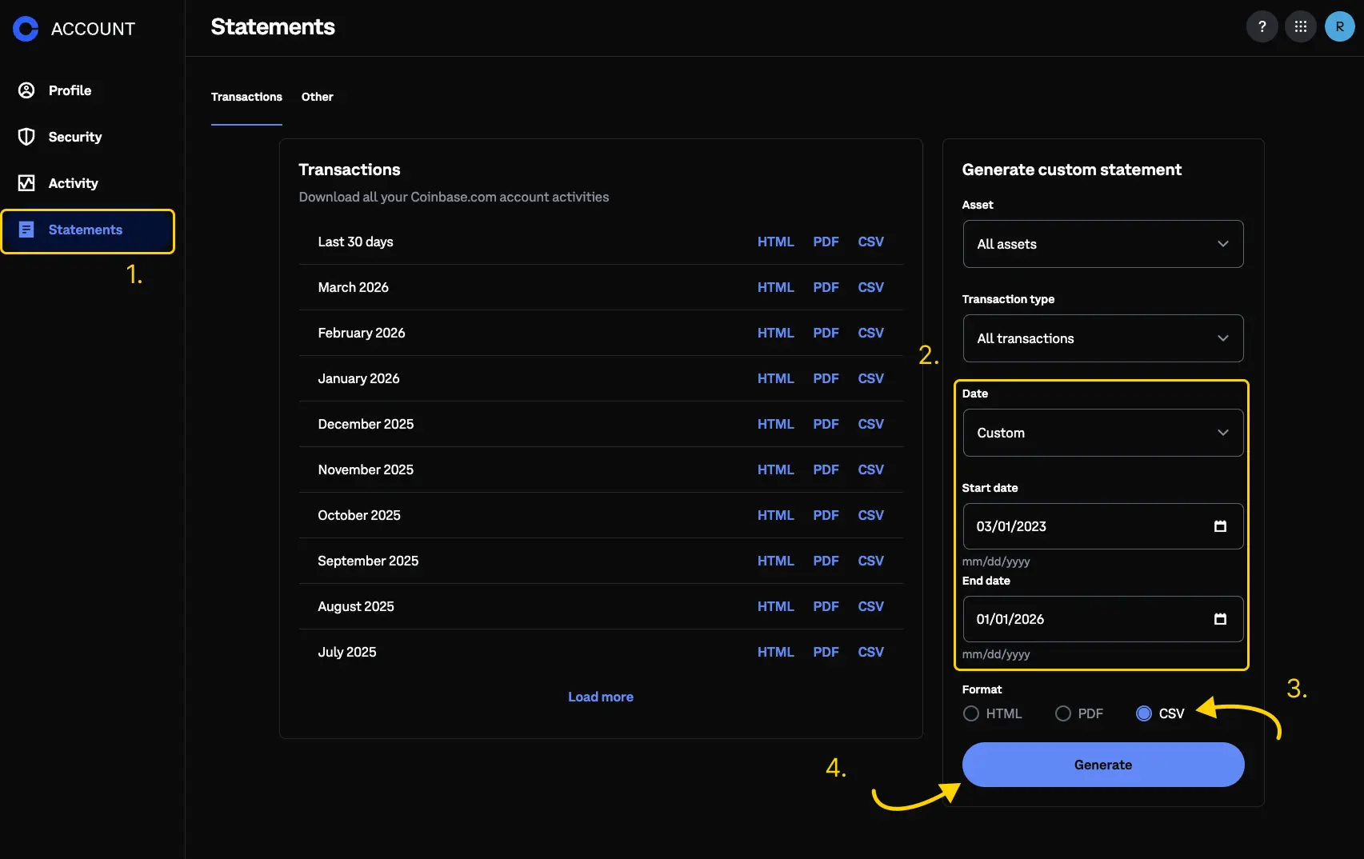Switch to the Transactions tab
Screen dimensions: 1364x859
[246, 97]
